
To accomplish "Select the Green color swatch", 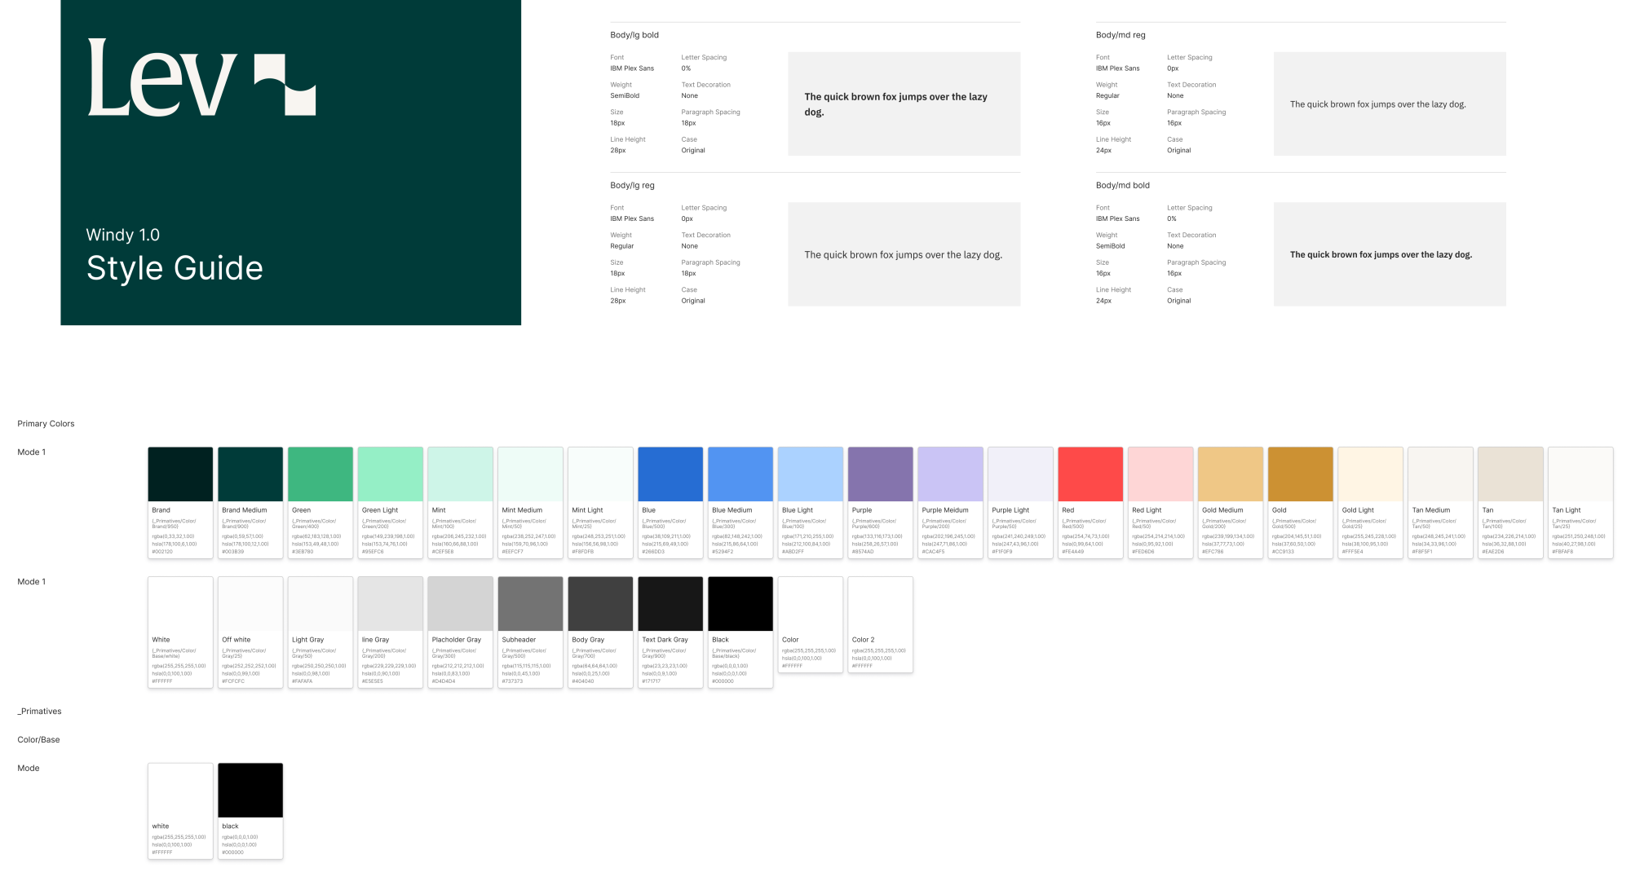I will point(320,474).
